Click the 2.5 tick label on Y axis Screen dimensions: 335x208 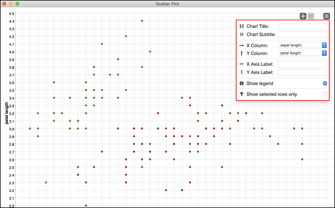click(12, 167)
